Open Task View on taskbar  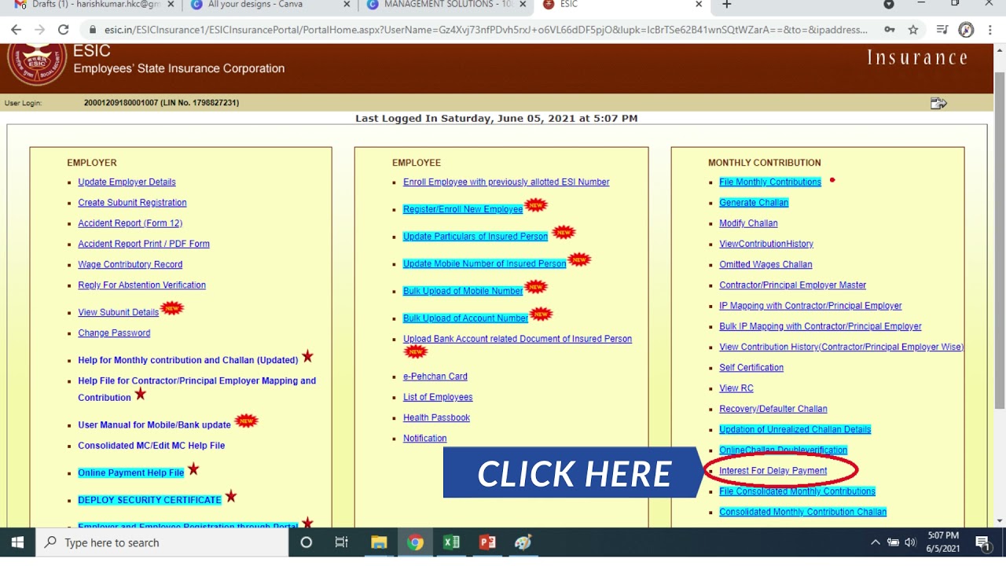click(x=341, y=542)
